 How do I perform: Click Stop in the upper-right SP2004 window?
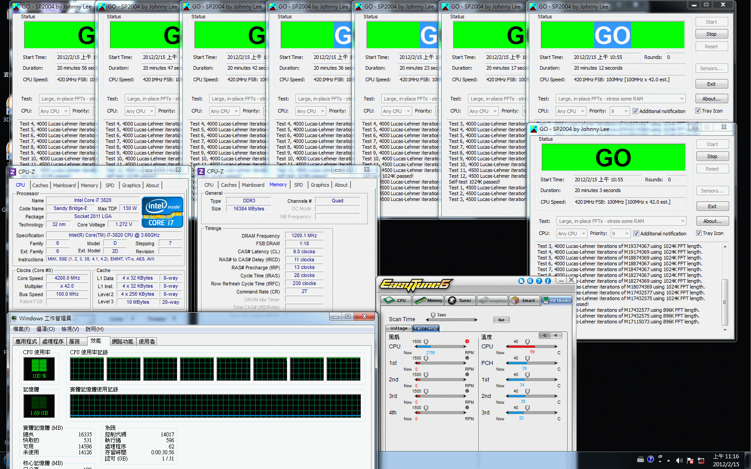tap(711, 34)
